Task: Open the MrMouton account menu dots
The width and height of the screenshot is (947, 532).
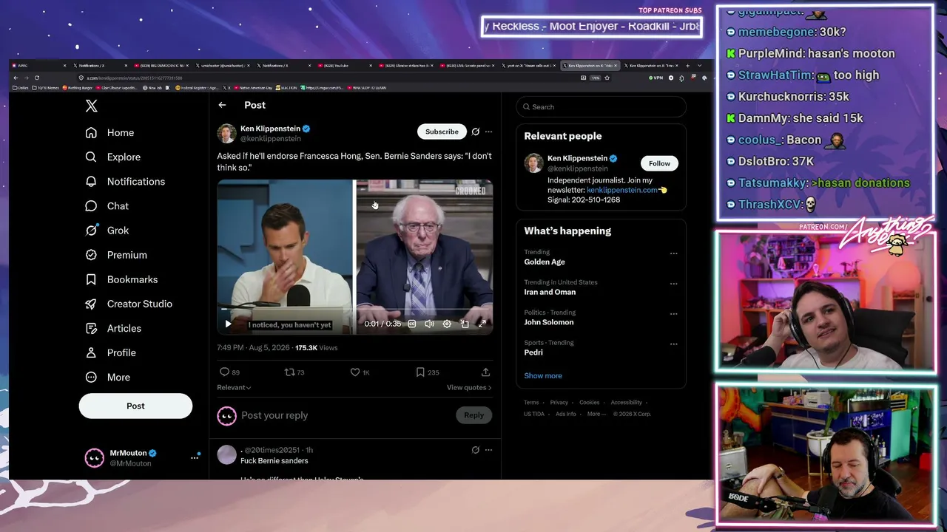Action: (195, 457)
